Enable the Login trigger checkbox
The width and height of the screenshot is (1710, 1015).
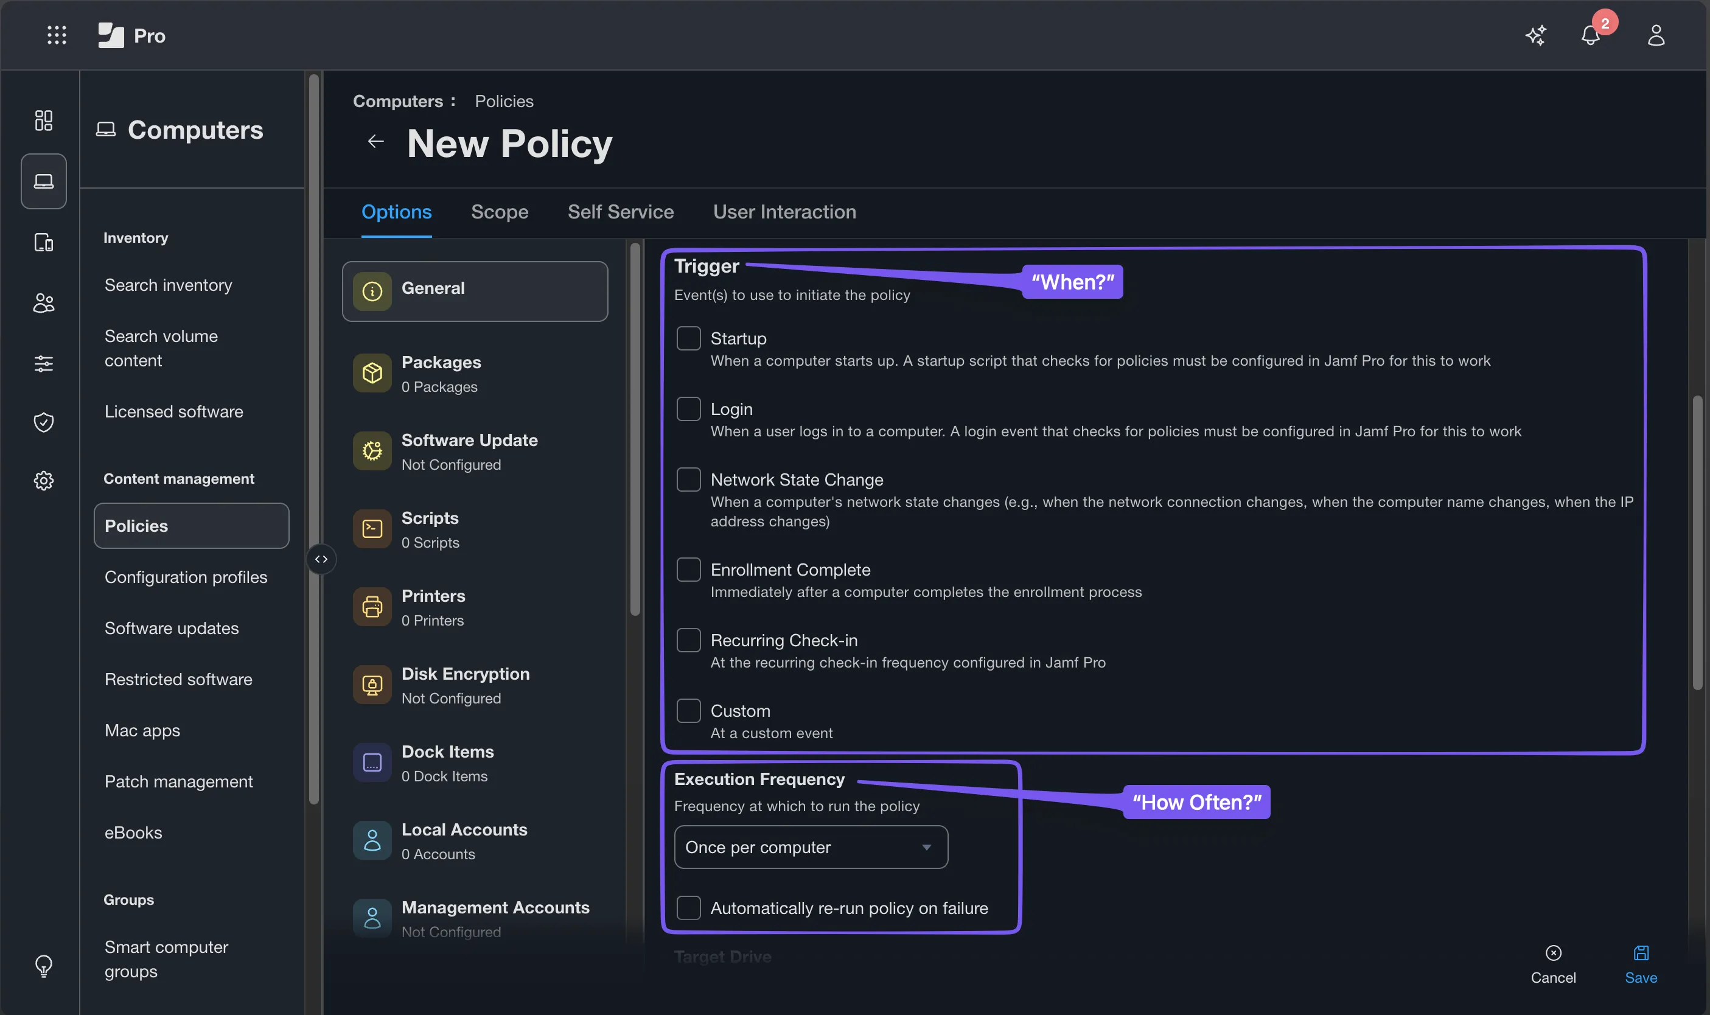pyautogui.click(x=689, y=409)
